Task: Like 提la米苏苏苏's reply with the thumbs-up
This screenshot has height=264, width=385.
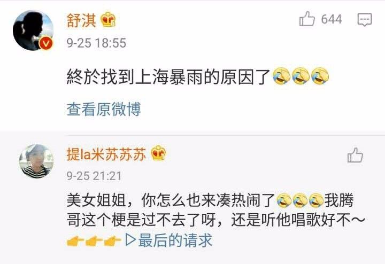Action: tap(355, 155)
